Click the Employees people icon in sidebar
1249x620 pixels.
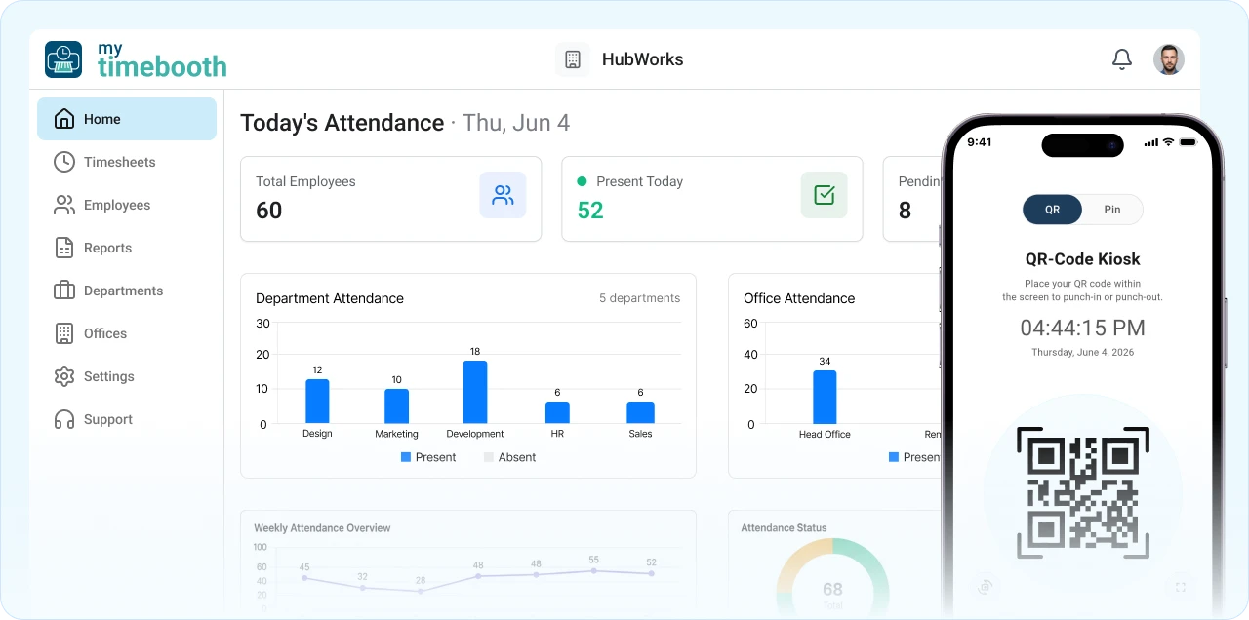pos(64,205)
